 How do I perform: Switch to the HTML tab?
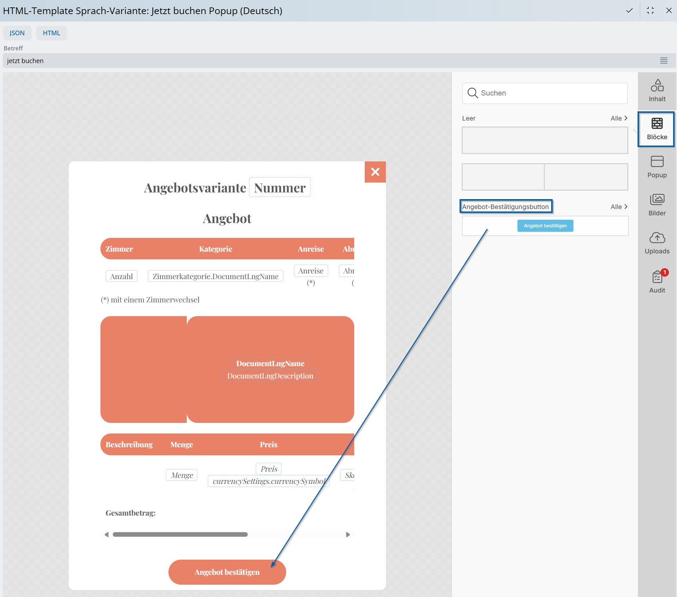[51, 33]
